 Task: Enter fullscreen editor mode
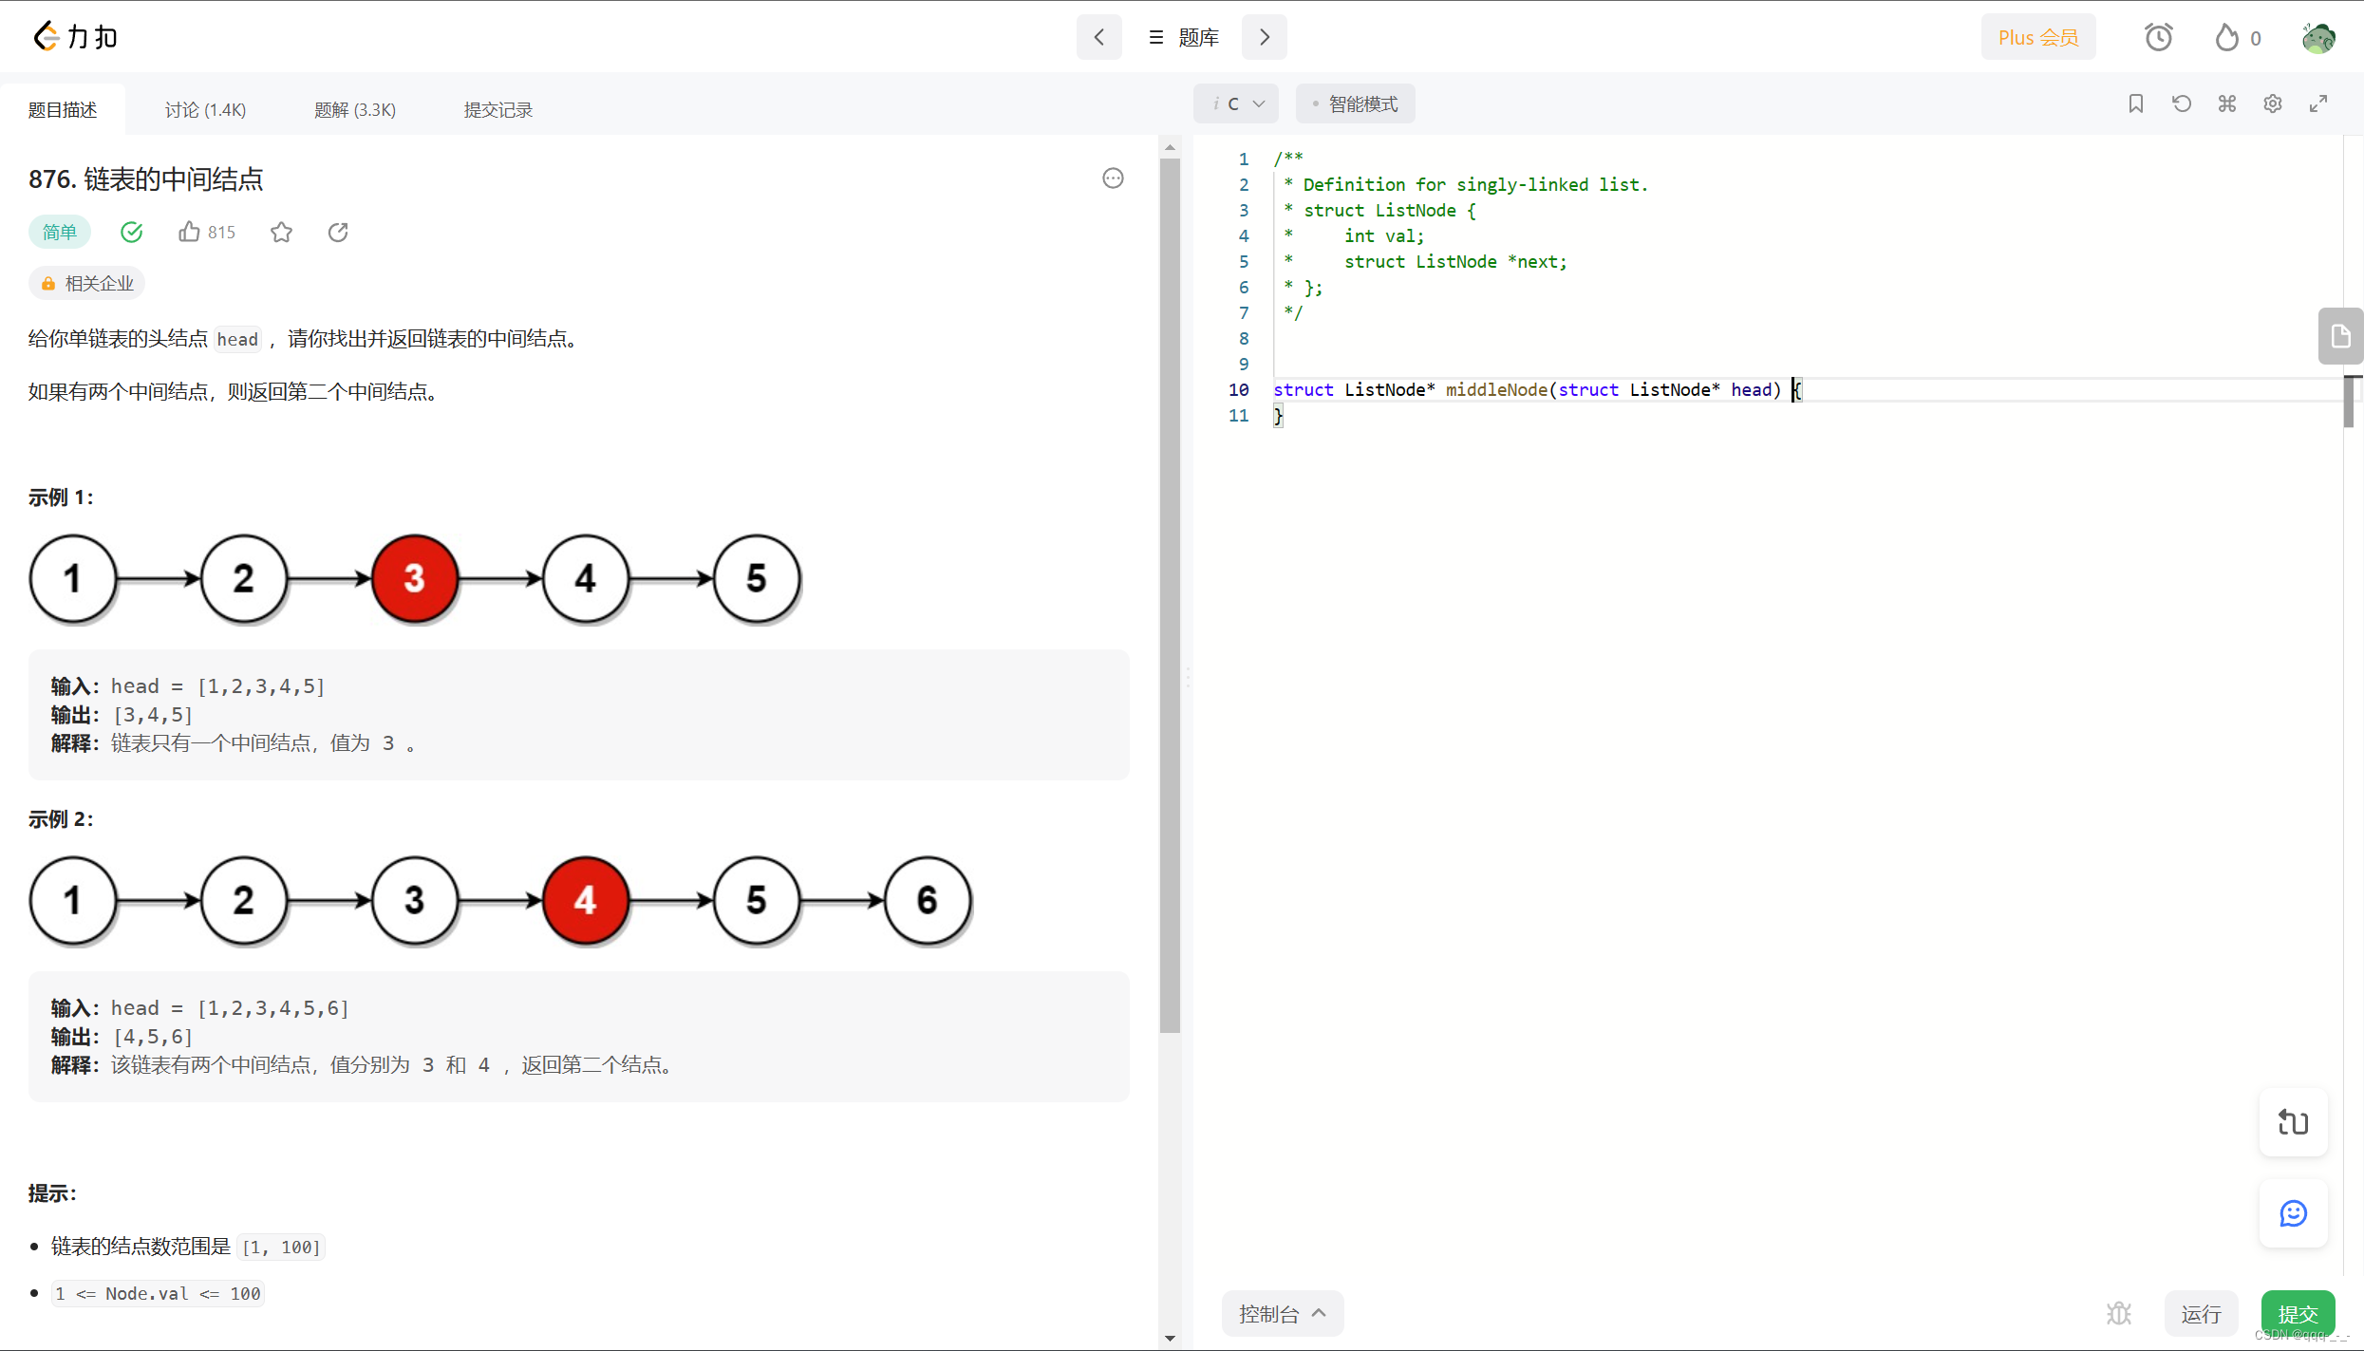(2318, 103)
